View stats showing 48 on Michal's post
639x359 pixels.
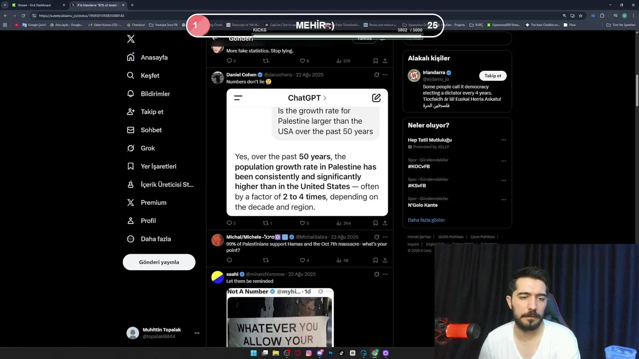point(342,260)
